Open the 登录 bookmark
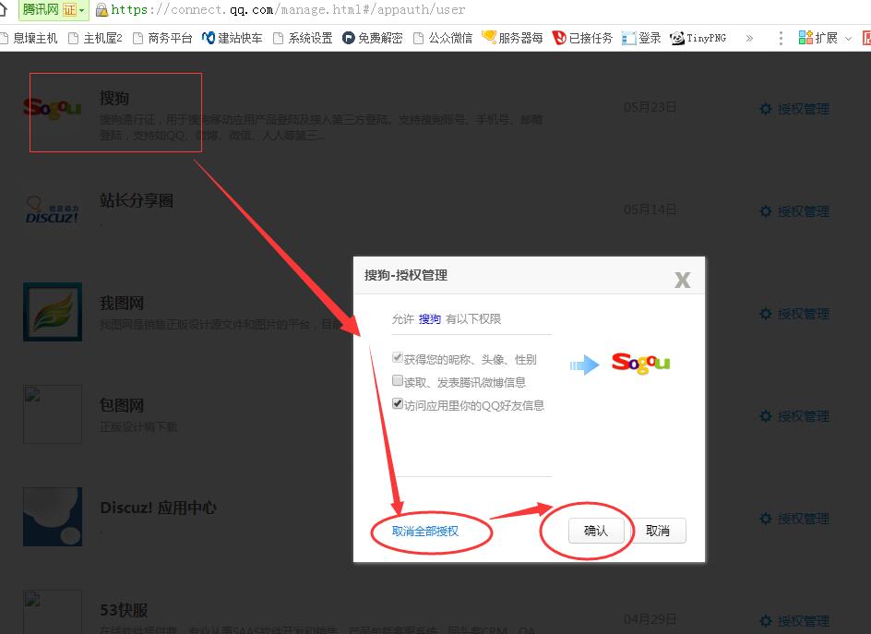 [641, 38]
